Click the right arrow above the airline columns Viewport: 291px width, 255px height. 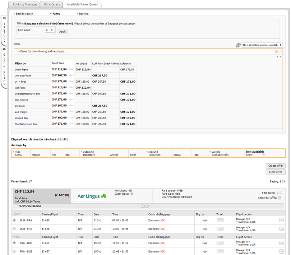pyautogui.click(x=281, y=57)
